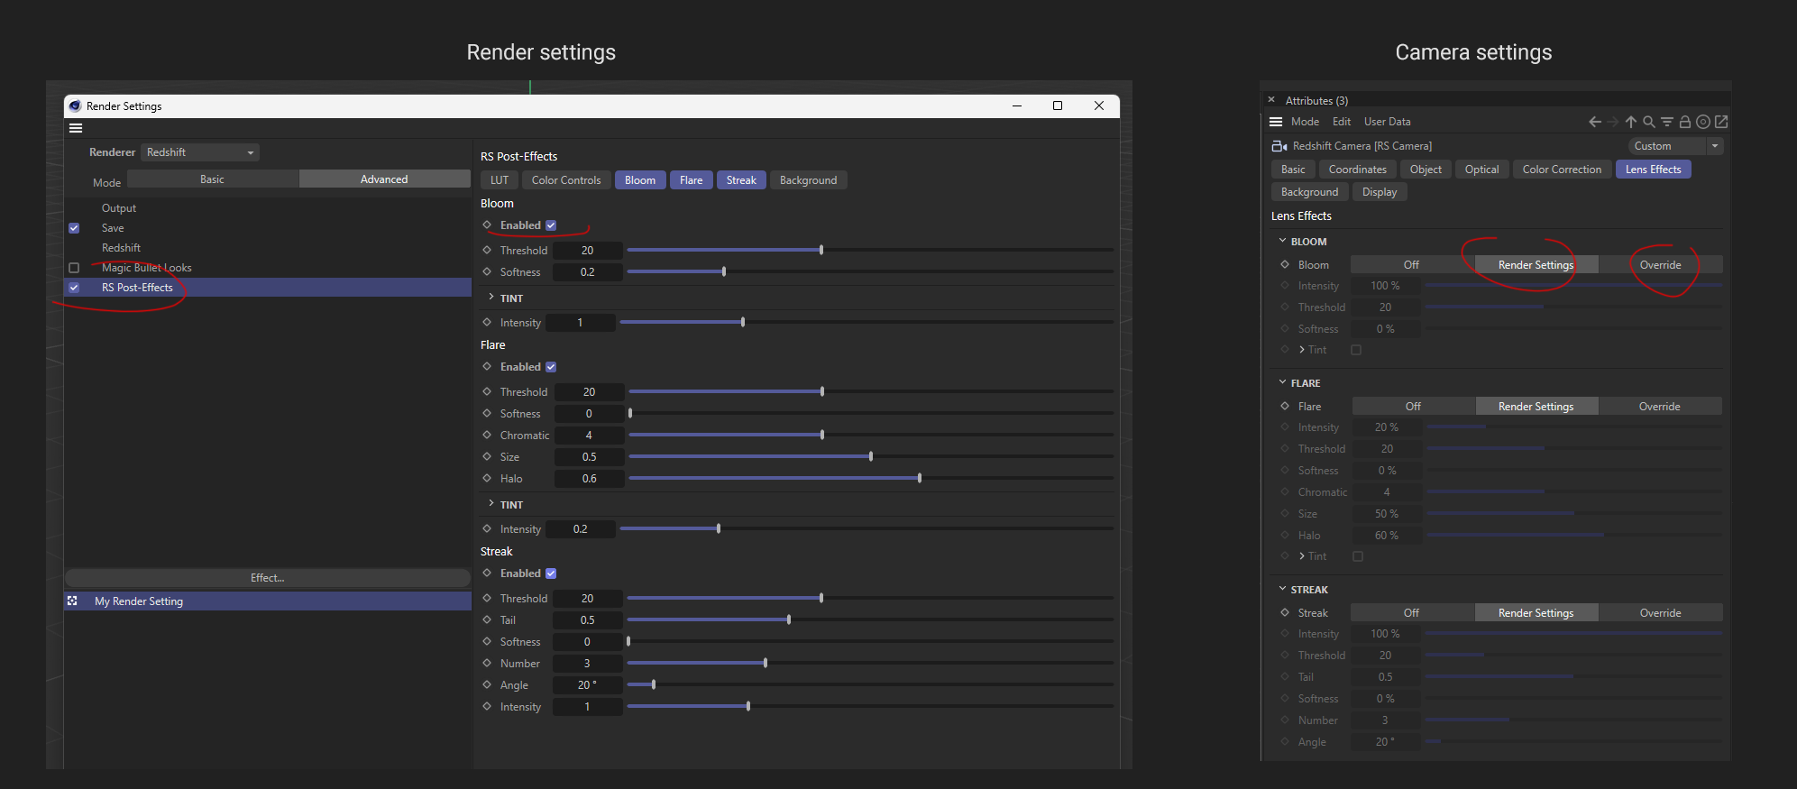The width and height of the screenshot is (1797, 789).
Task: Click the filter icon in Attributes panel
Action: [1667, 122]
